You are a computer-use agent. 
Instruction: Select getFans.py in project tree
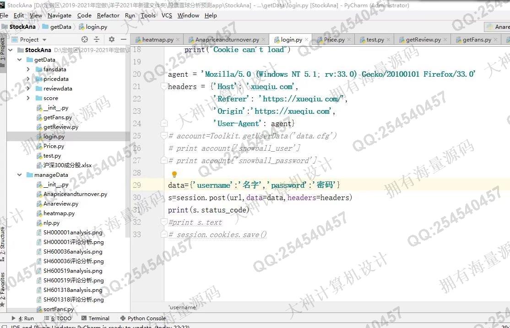(58, 117)
